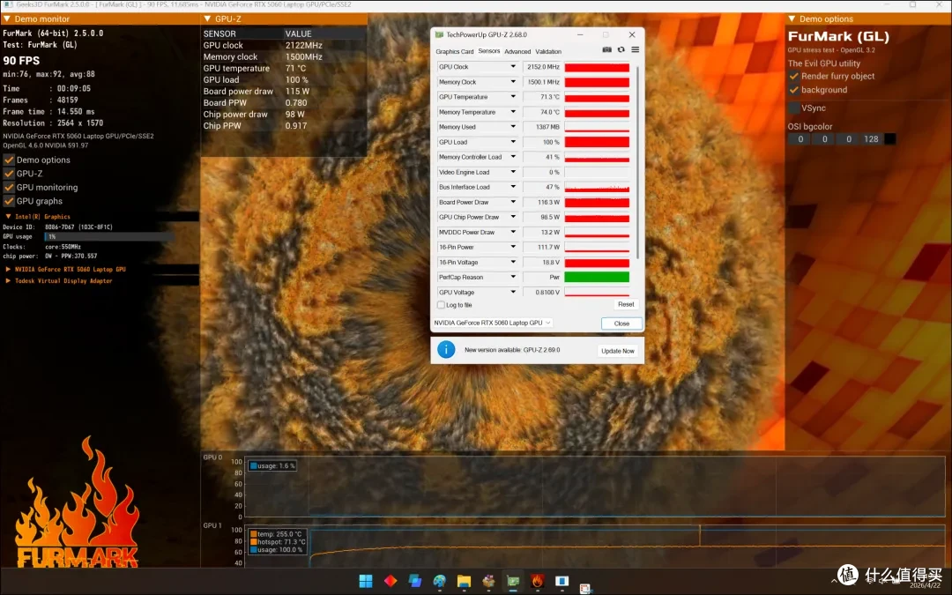Screen dimensions: 952x595
Task: Switch to FurMark via flame taskbar icon
Action: (x=538, y=581)
